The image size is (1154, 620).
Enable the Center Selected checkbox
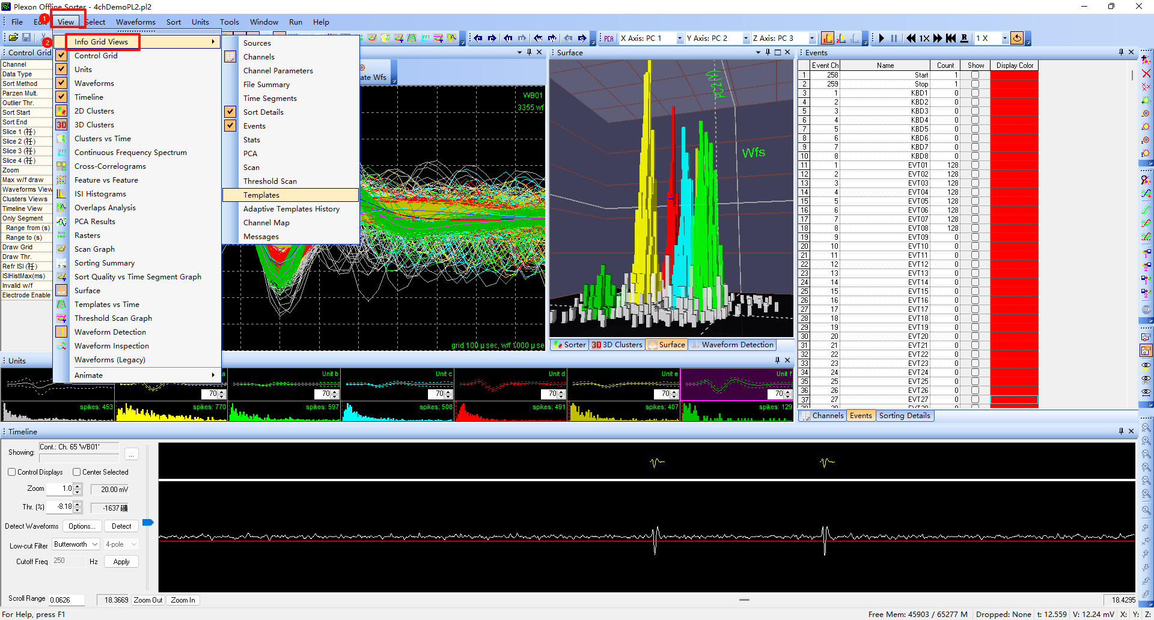pos(77,472)
